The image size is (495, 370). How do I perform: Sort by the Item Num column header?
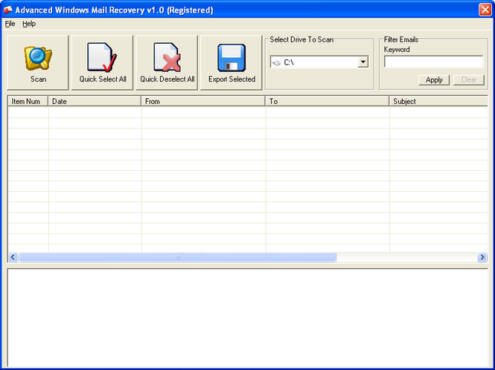tap(28, 101)
